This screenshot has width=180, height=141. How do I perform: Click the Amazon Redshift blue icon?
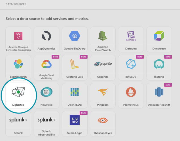159,92
